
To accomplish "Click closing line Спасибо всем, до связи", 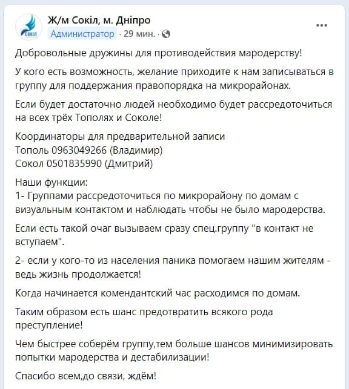I will pos(85,376).
